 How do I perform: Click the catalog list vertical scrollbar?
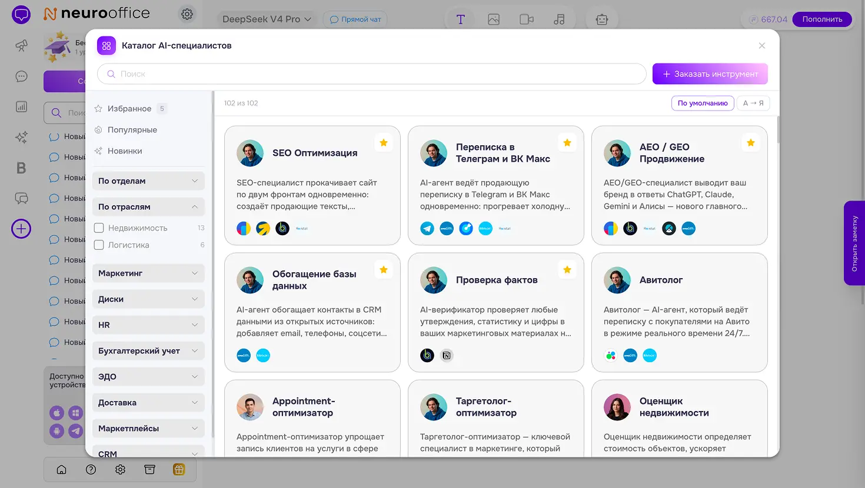pos(777,130)
